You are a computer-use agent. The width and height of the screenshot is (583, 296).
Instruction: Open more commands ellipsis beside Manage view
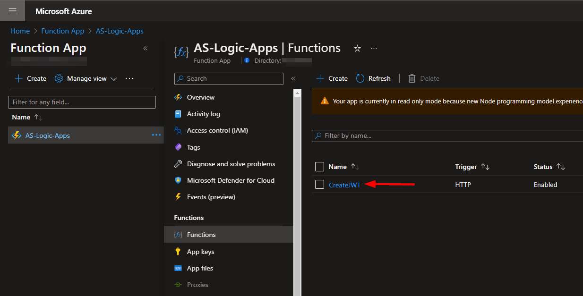(129, 78)
